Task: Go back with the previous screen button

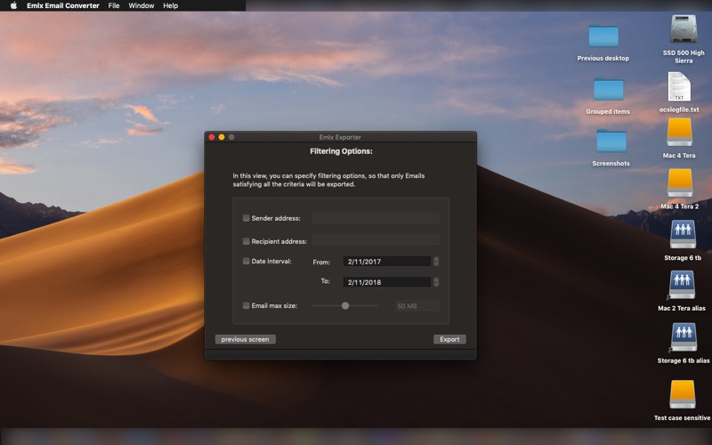Action: tap(246, 339)
